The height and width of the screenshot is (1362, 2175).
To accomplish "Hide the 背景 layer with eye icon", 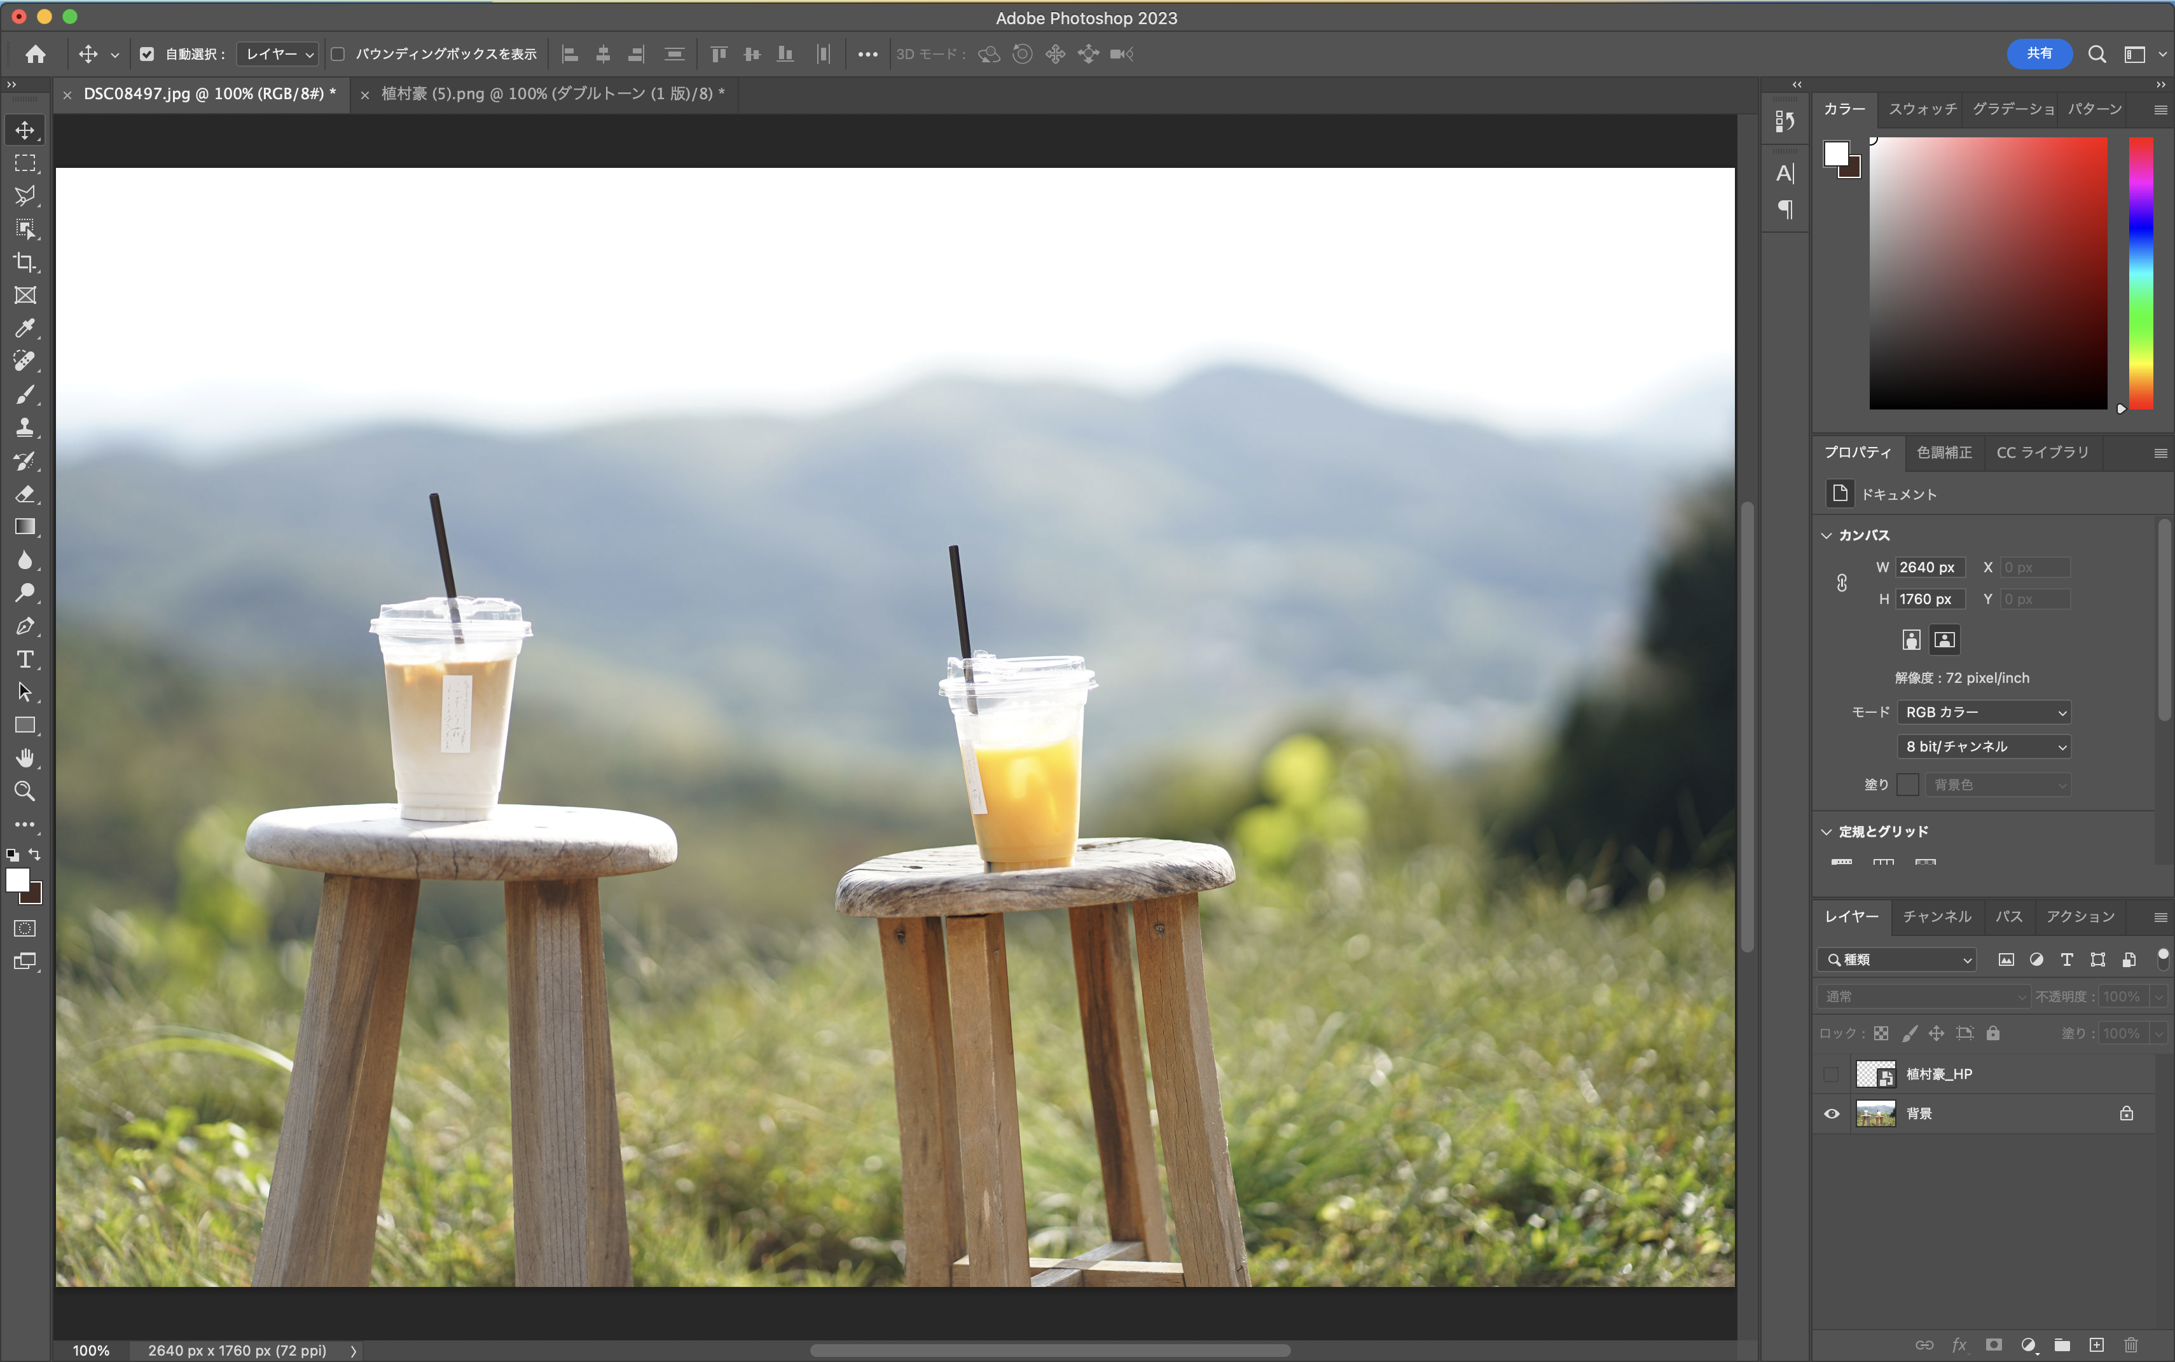I will (1832, 1113).
